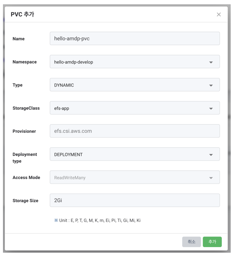Click the Storage Size label

coord(25,201)
